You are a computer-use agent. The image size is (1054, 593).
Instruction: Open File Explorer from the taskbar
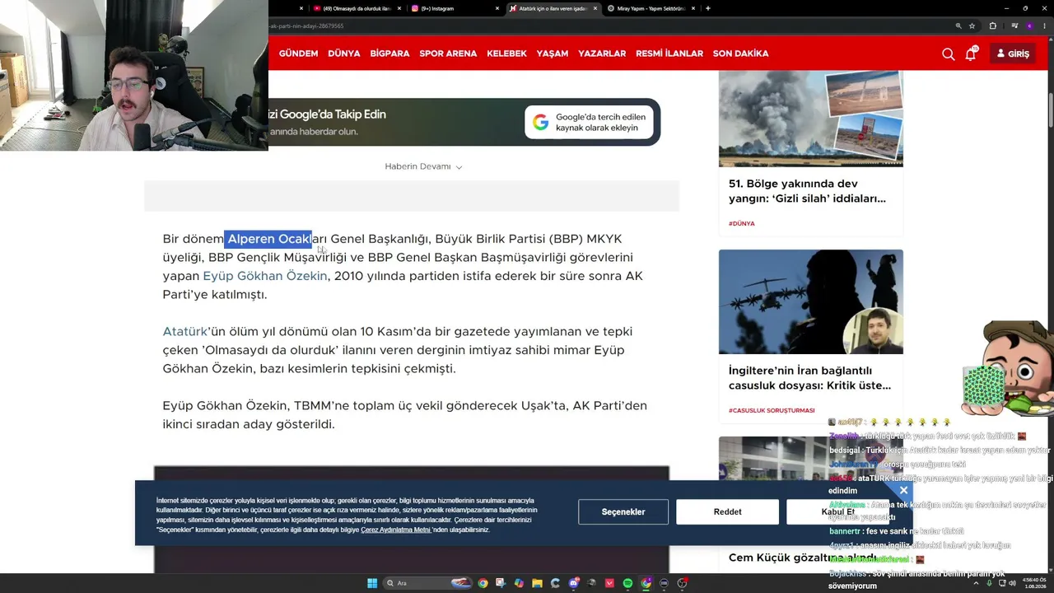[537, 583]
